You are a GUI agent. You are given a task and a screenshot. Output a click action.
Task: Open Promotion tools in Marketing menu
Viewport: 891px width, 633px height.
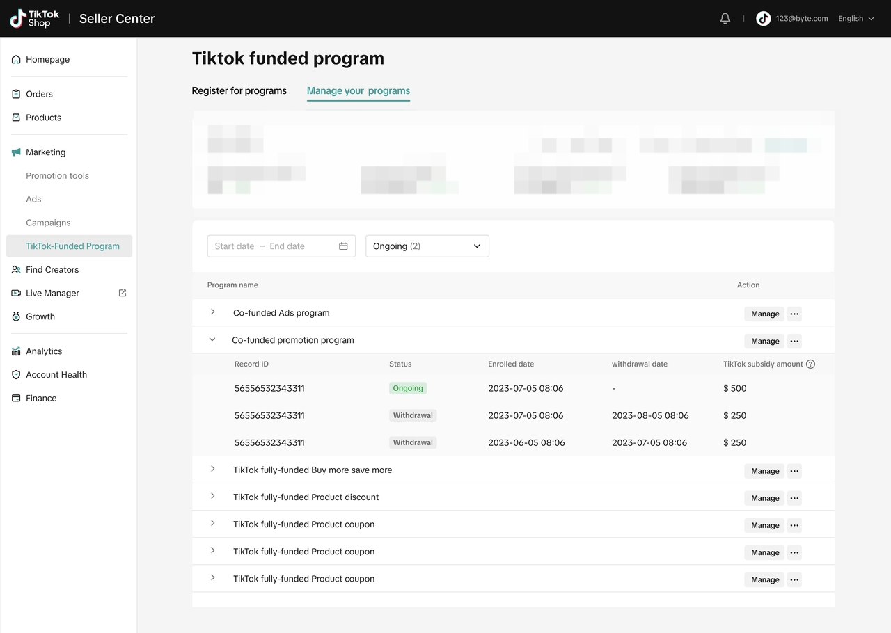point(57,176)
